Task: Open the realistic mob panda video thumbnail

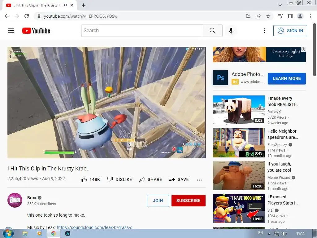Action: click(239, 110)
